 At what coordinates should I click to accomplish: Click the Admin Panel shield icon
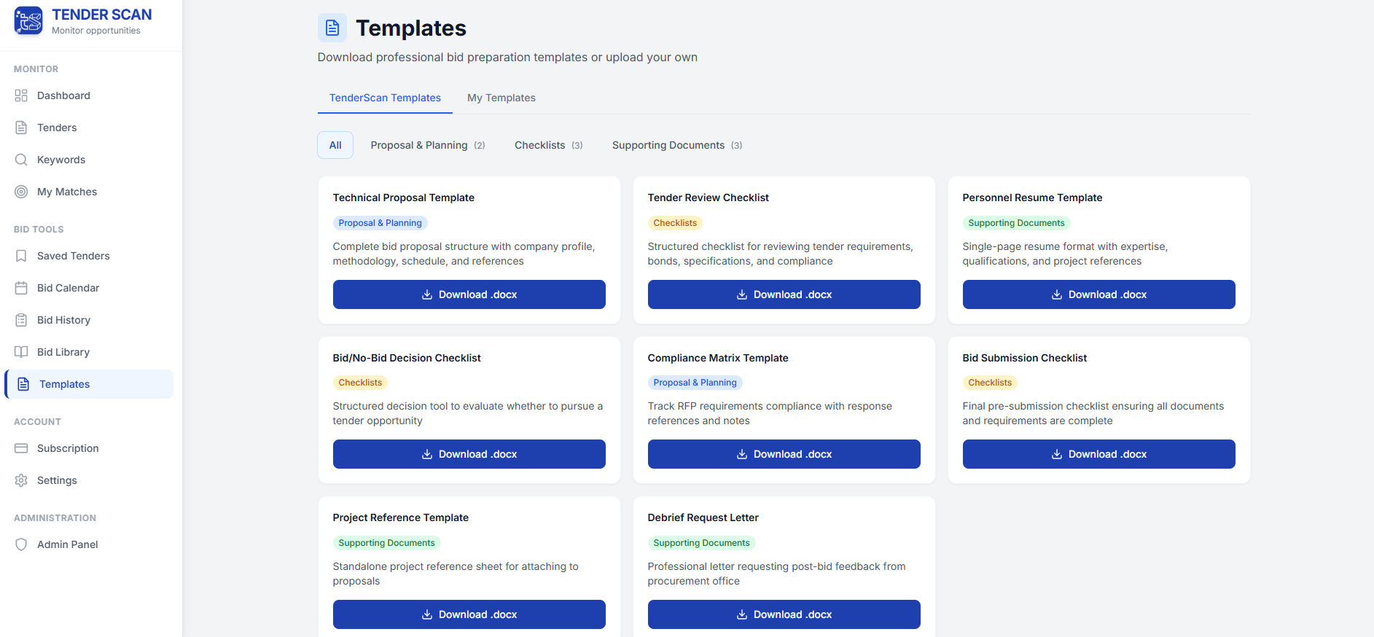(21, 544)
